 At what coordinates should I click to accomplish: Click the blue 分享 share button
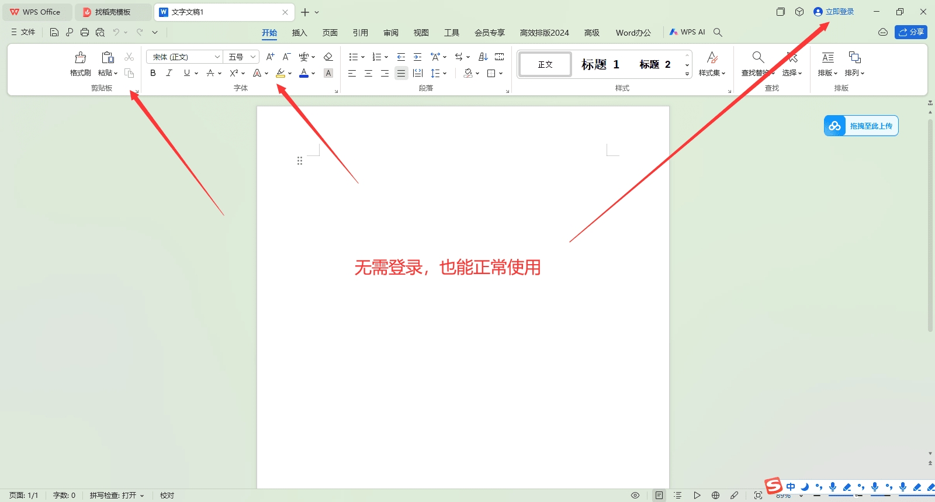click(910, 32)
